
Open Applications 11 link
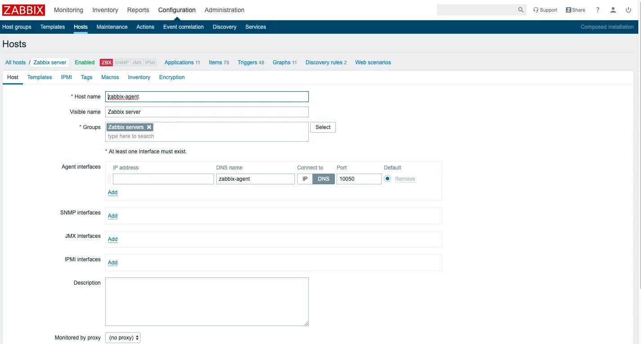(182, 63)
